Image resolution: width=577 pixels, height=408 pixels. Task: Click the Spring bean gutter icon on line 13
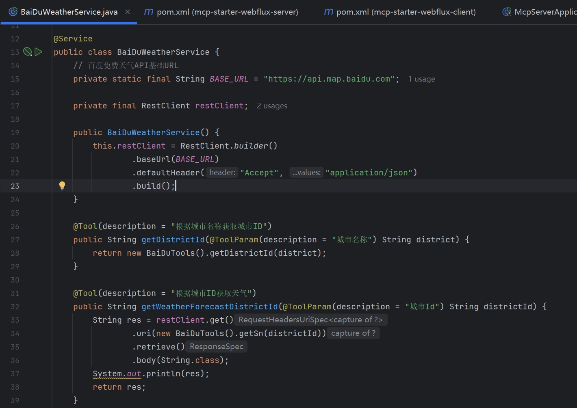[x=27, y=52]
